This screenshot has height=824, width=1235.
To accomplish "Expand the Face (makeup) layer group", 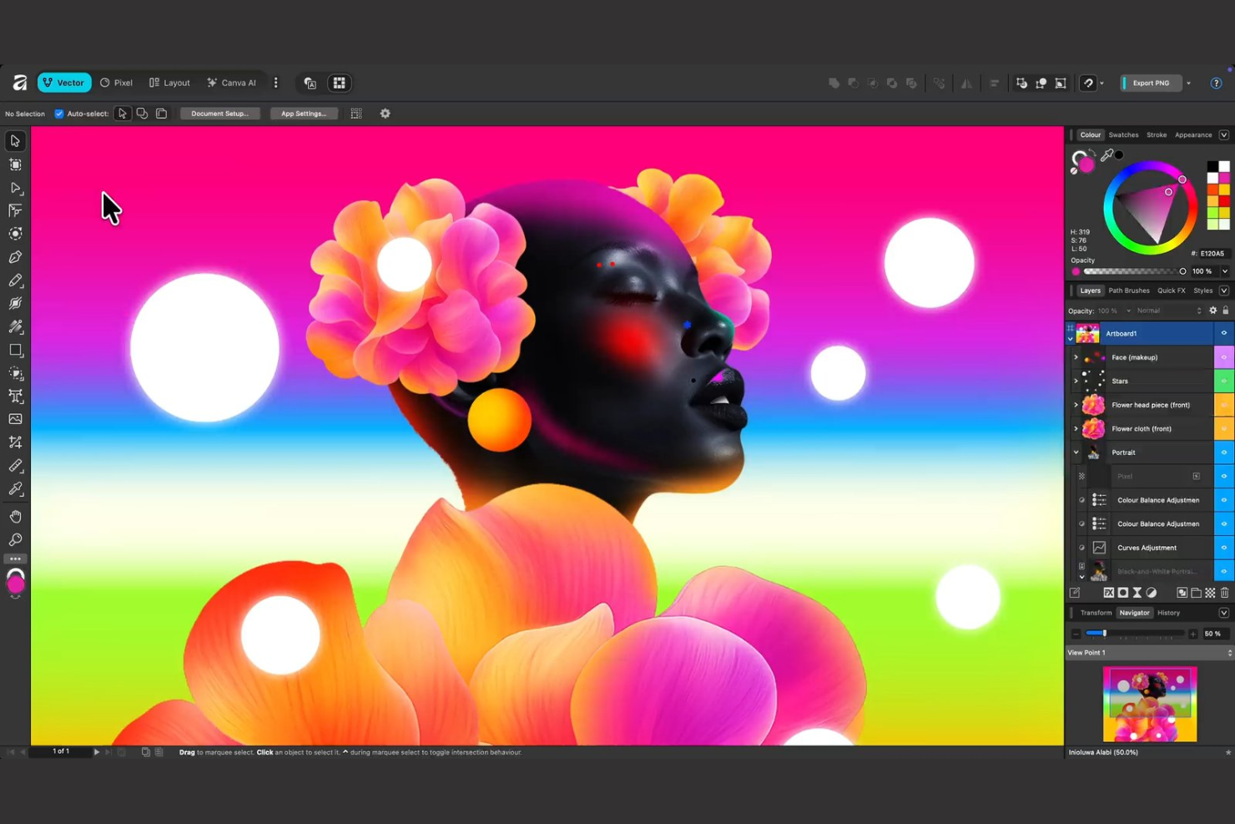I will pyautogui.click(x=1076, y=357).
